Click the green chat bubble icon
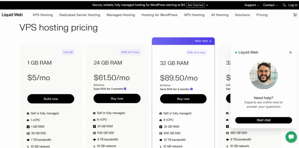The height and width of the screenshot is (148, 299). 291,137
